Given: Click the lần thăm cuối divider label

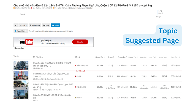Looking at the screenshot, I should pos(81,71).
